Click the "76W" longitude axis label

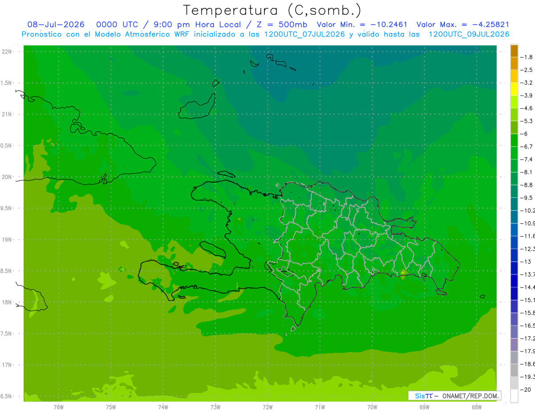pyautogui.click(x=58, y=407)
